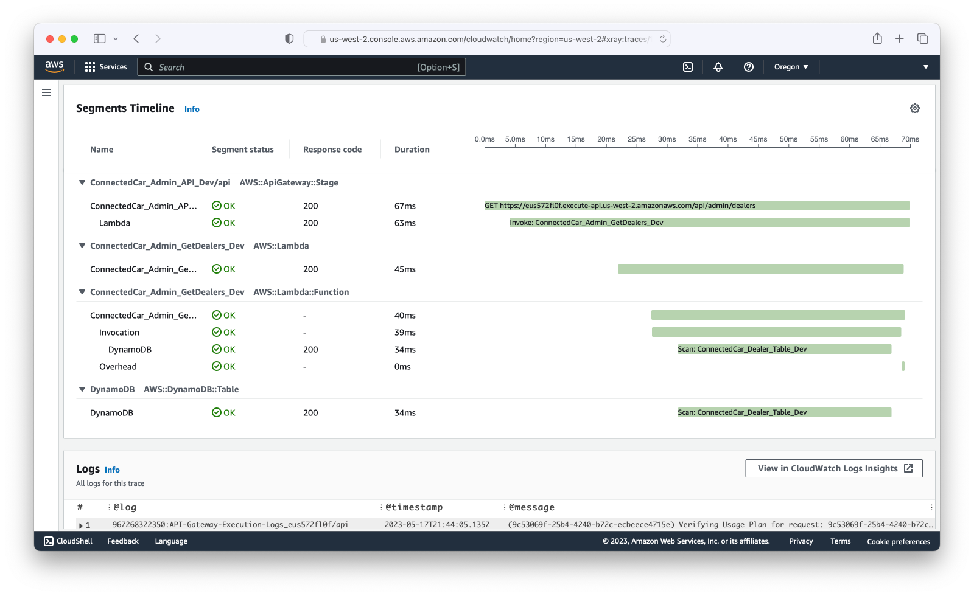Toggle the side navigation hamburger menu
This screenshot has width=974, height=596.
coord(46,92)
